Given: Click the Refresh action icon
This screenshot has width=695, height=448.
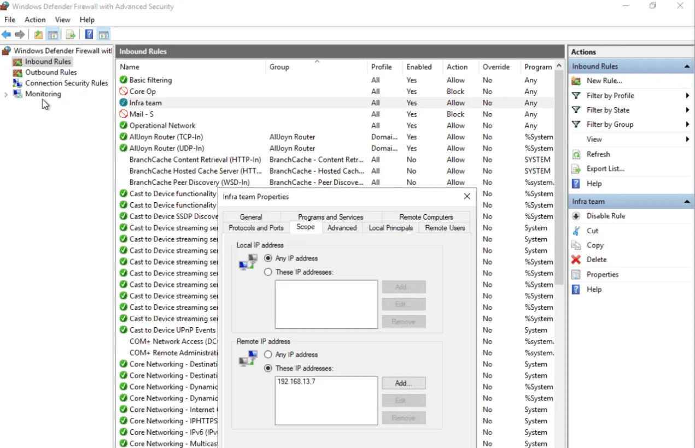Looking at the screenshot, I should pyautogui.click(x=576, y=154).
